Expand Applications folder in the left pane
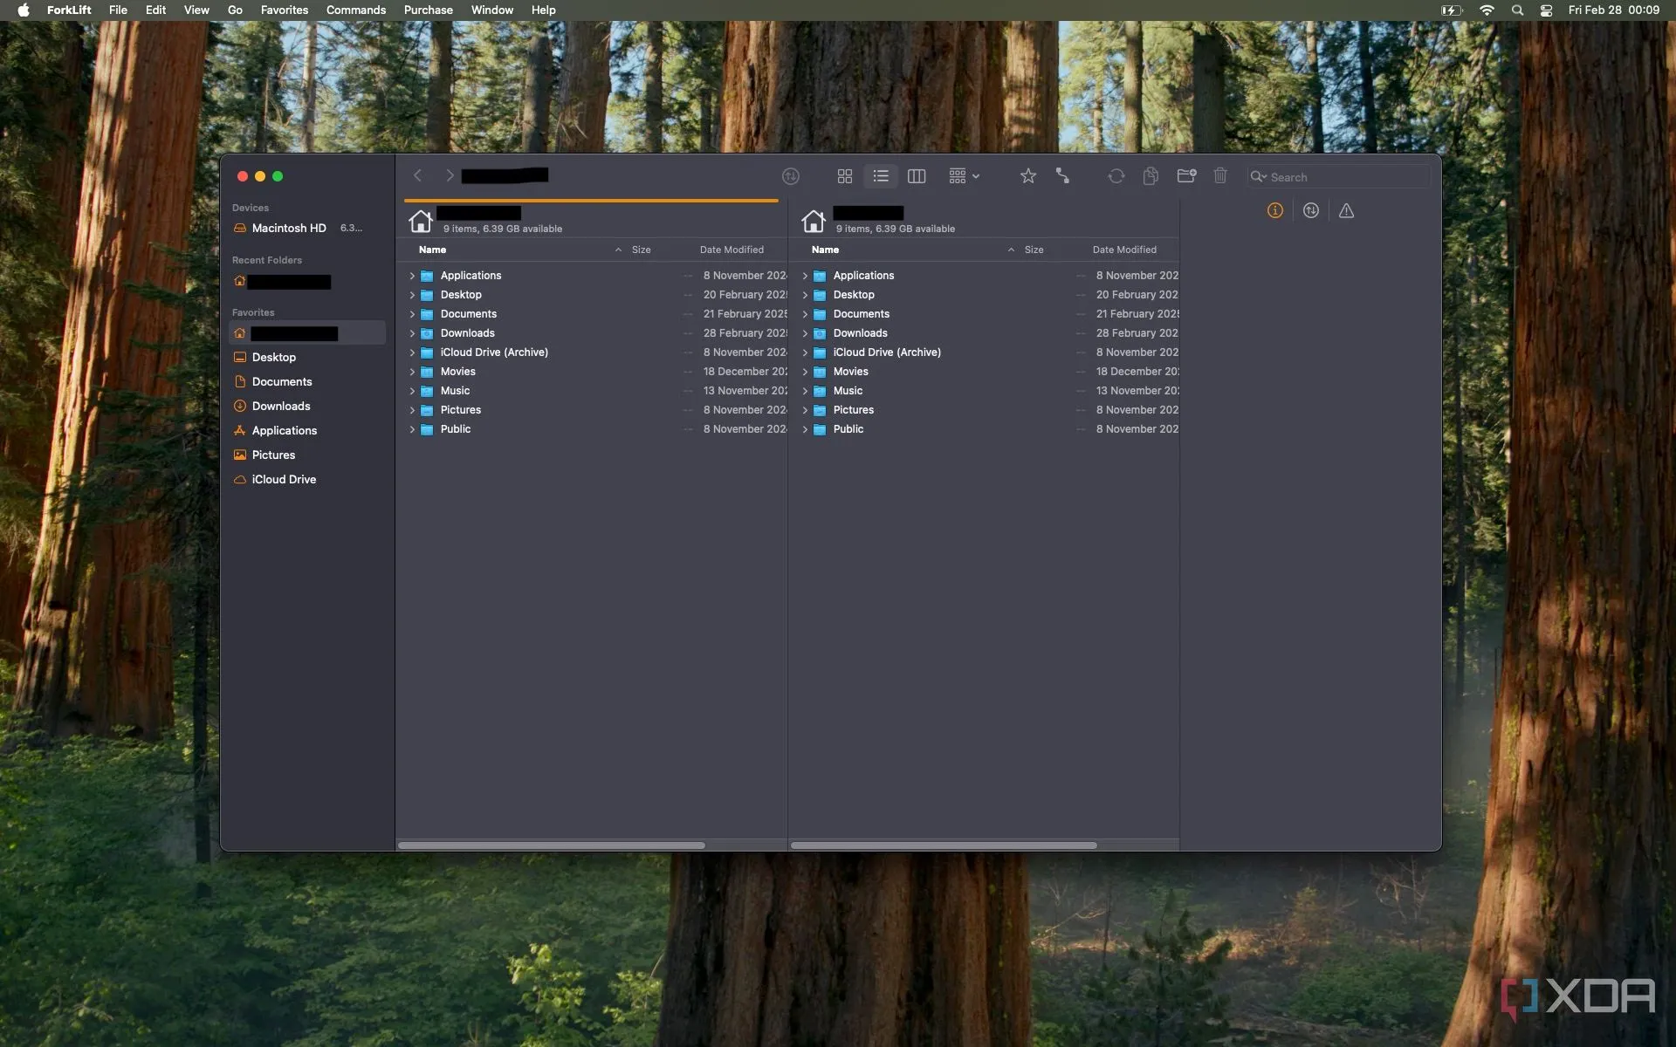The width and height of the screenshot is (1676, 1047). 412,276
